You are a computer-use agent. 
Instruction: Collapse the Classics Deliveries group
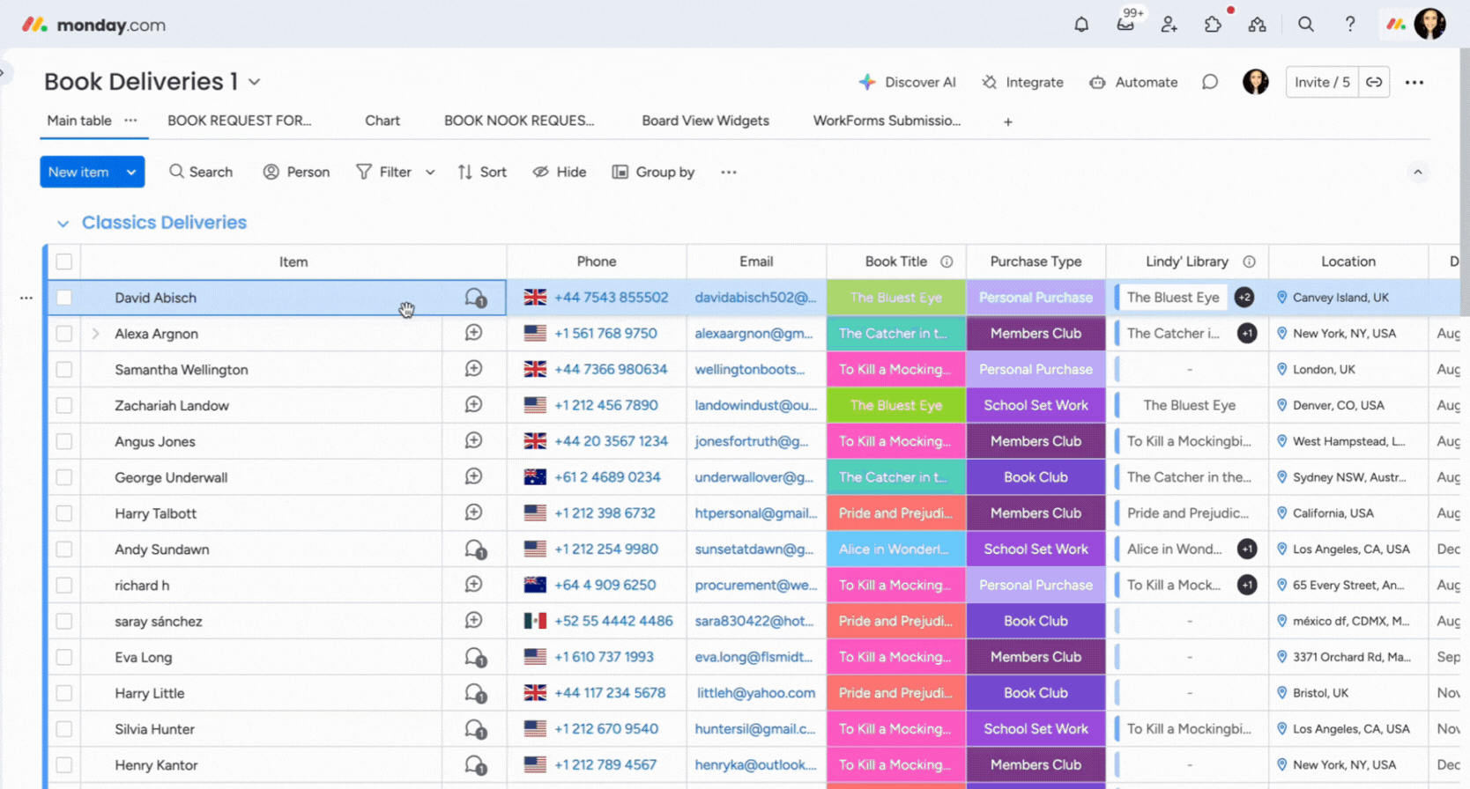pyautogui.click(x=63, y=224)
